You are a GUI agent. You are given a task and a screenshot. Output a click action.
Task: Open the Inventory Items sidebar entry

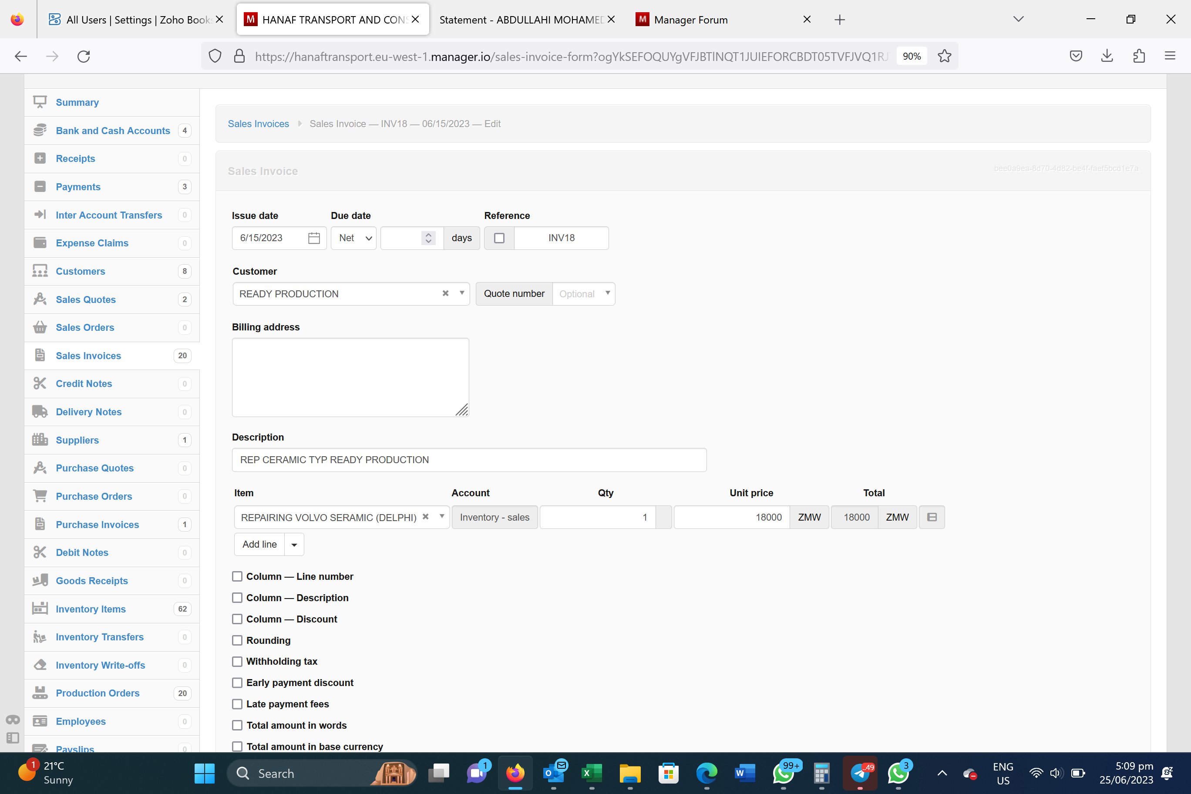point(91,609)
